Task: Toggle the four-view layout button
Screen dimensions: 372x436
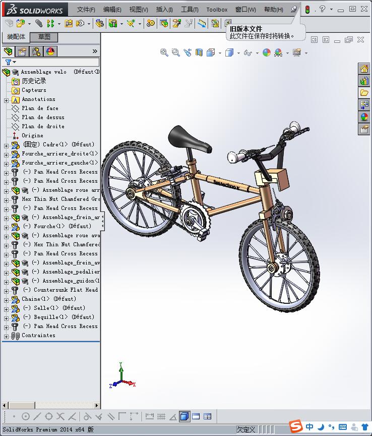Action: click(207, 416)
